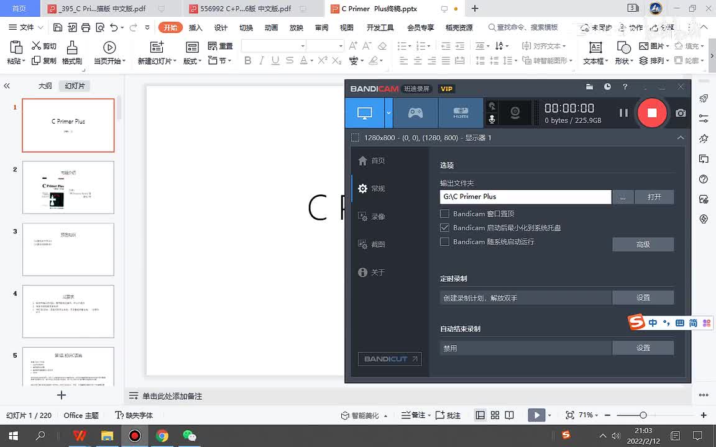Click 设置 for 定时录制

(x=643, y=298)
